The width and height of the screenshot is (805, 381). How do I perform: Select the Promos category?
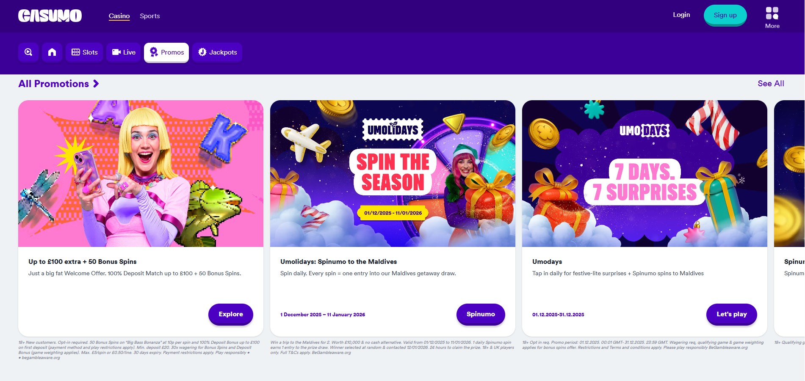tap(166, 52)
